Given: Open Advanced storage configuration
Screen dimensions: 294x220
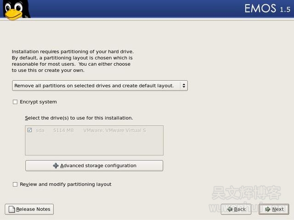Looking at the screenshot, I should [x=94, y=165].
